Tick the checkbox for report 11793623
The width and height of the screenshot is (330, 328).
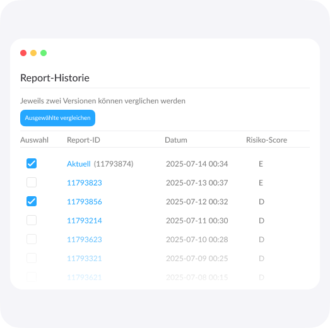coord(32,239)
